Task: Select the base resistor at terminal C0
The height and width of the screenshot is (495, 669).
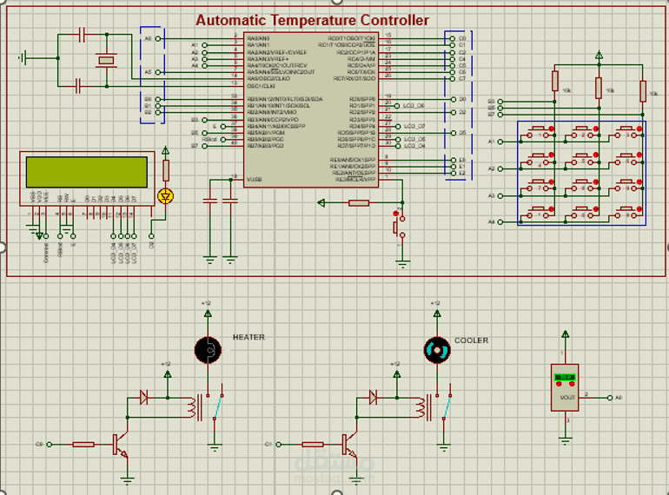Action: click(83, 445)
